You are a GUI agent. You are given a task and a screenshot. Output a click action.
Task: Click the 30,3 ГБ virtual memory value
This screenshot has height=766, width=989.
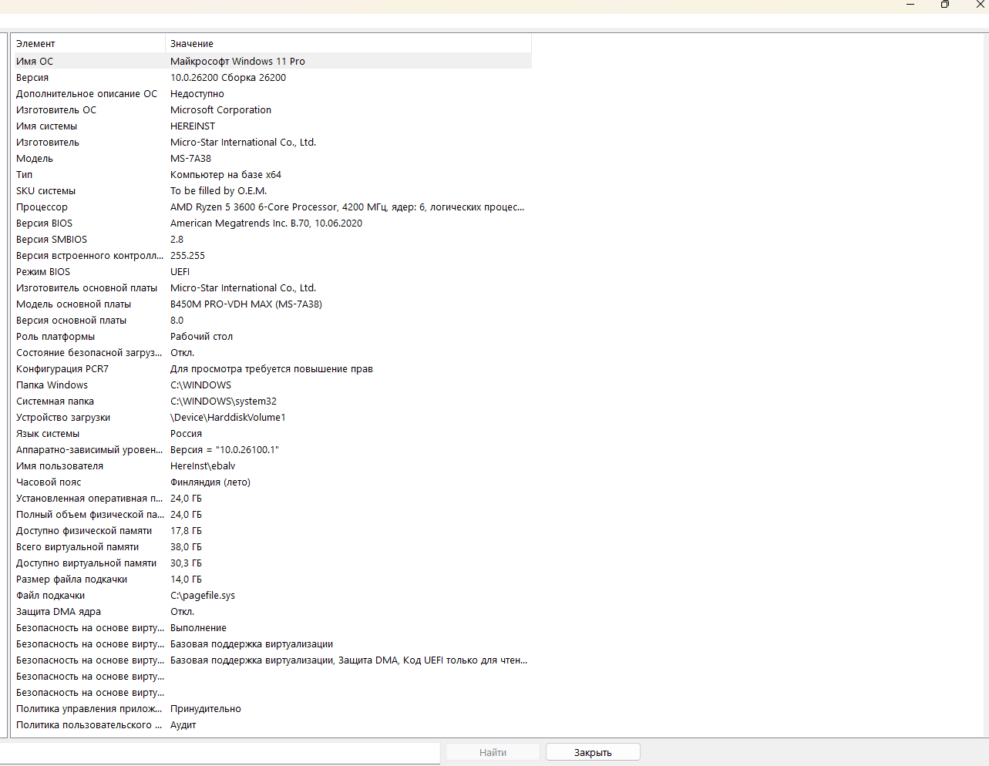186,563
